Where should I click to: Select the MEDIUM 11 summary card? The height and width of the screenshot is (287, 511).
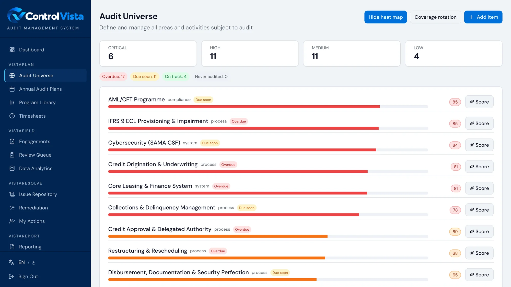352,54
